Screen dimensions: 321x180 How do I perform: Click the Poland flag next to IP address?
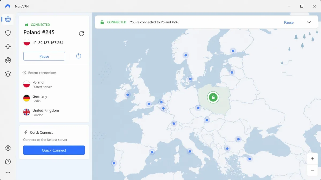point(27,43)
